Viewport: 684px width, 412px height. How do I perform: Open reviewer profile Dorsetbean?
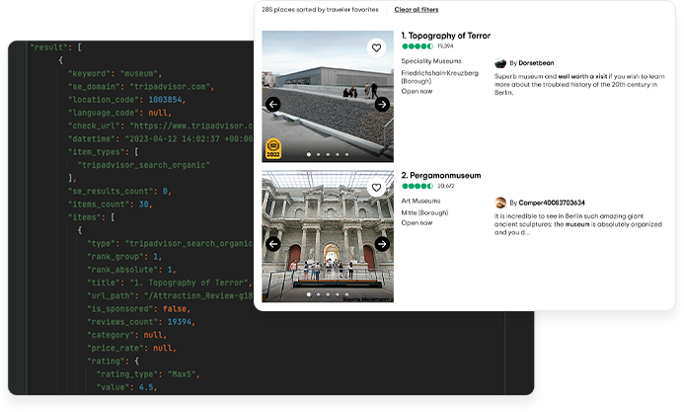(536, 63)
